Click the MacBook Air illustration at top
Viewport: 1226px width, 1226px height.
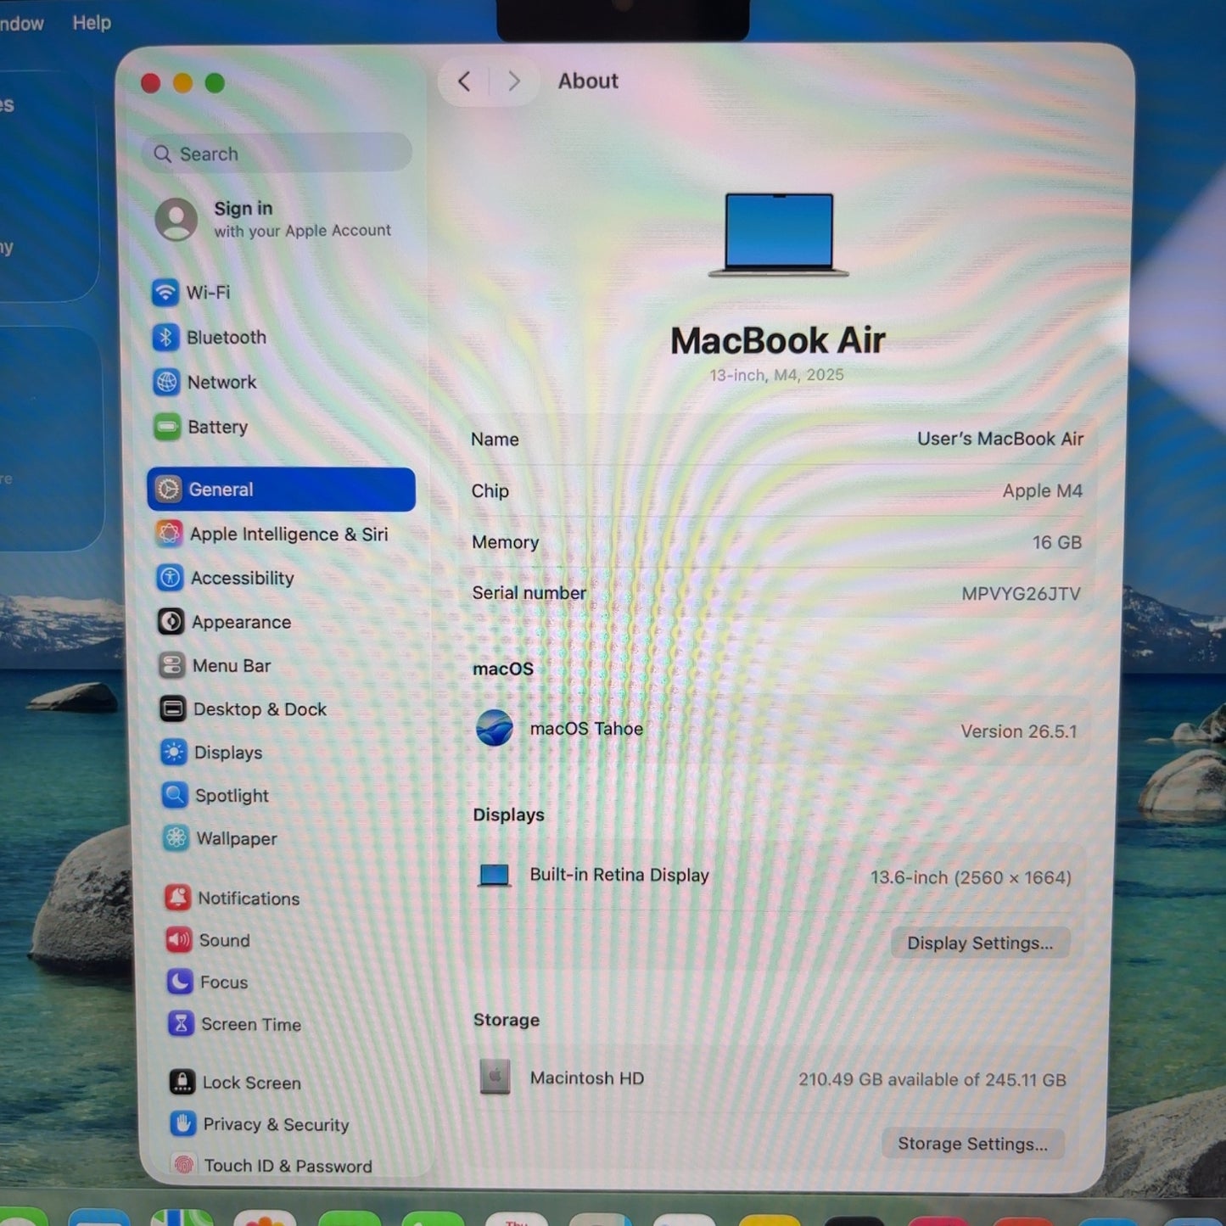[x=779, y=235]
